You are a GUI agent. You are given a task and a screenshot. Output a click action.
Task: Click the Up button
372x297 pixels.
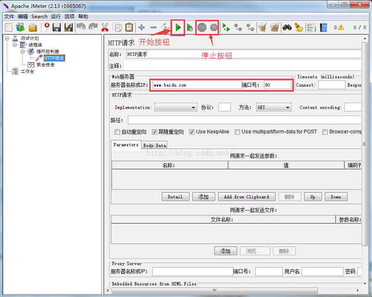coord(313,197)
